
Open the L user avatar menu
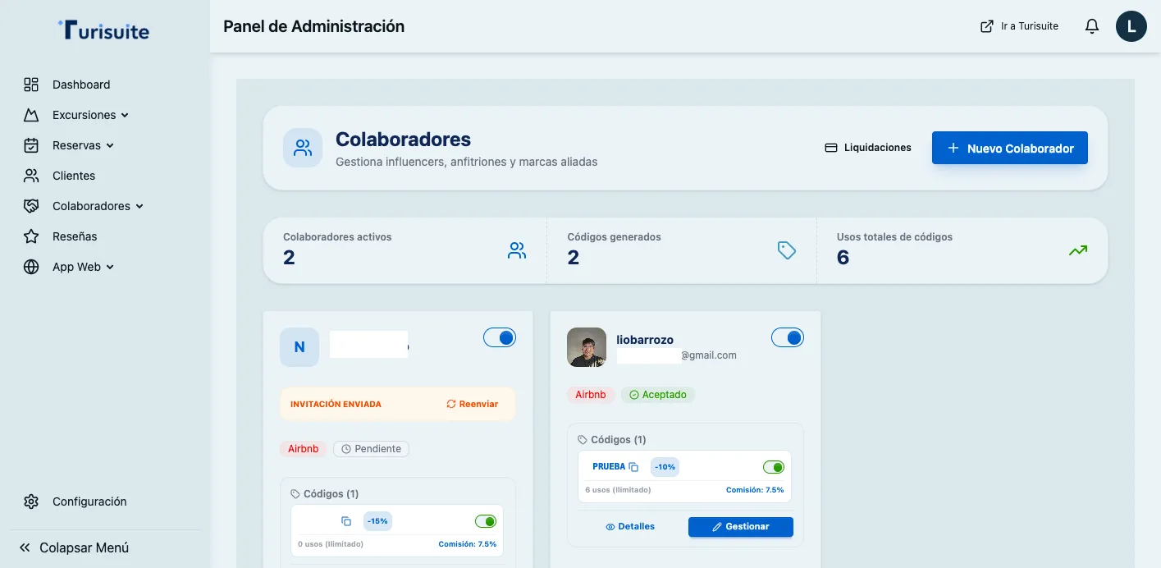1131,26
